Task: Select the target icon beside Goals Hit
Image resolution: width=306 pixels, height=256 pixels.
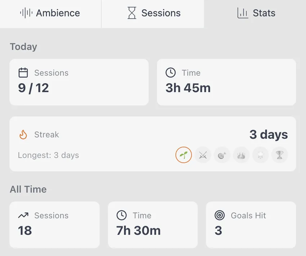Action: 219,215
